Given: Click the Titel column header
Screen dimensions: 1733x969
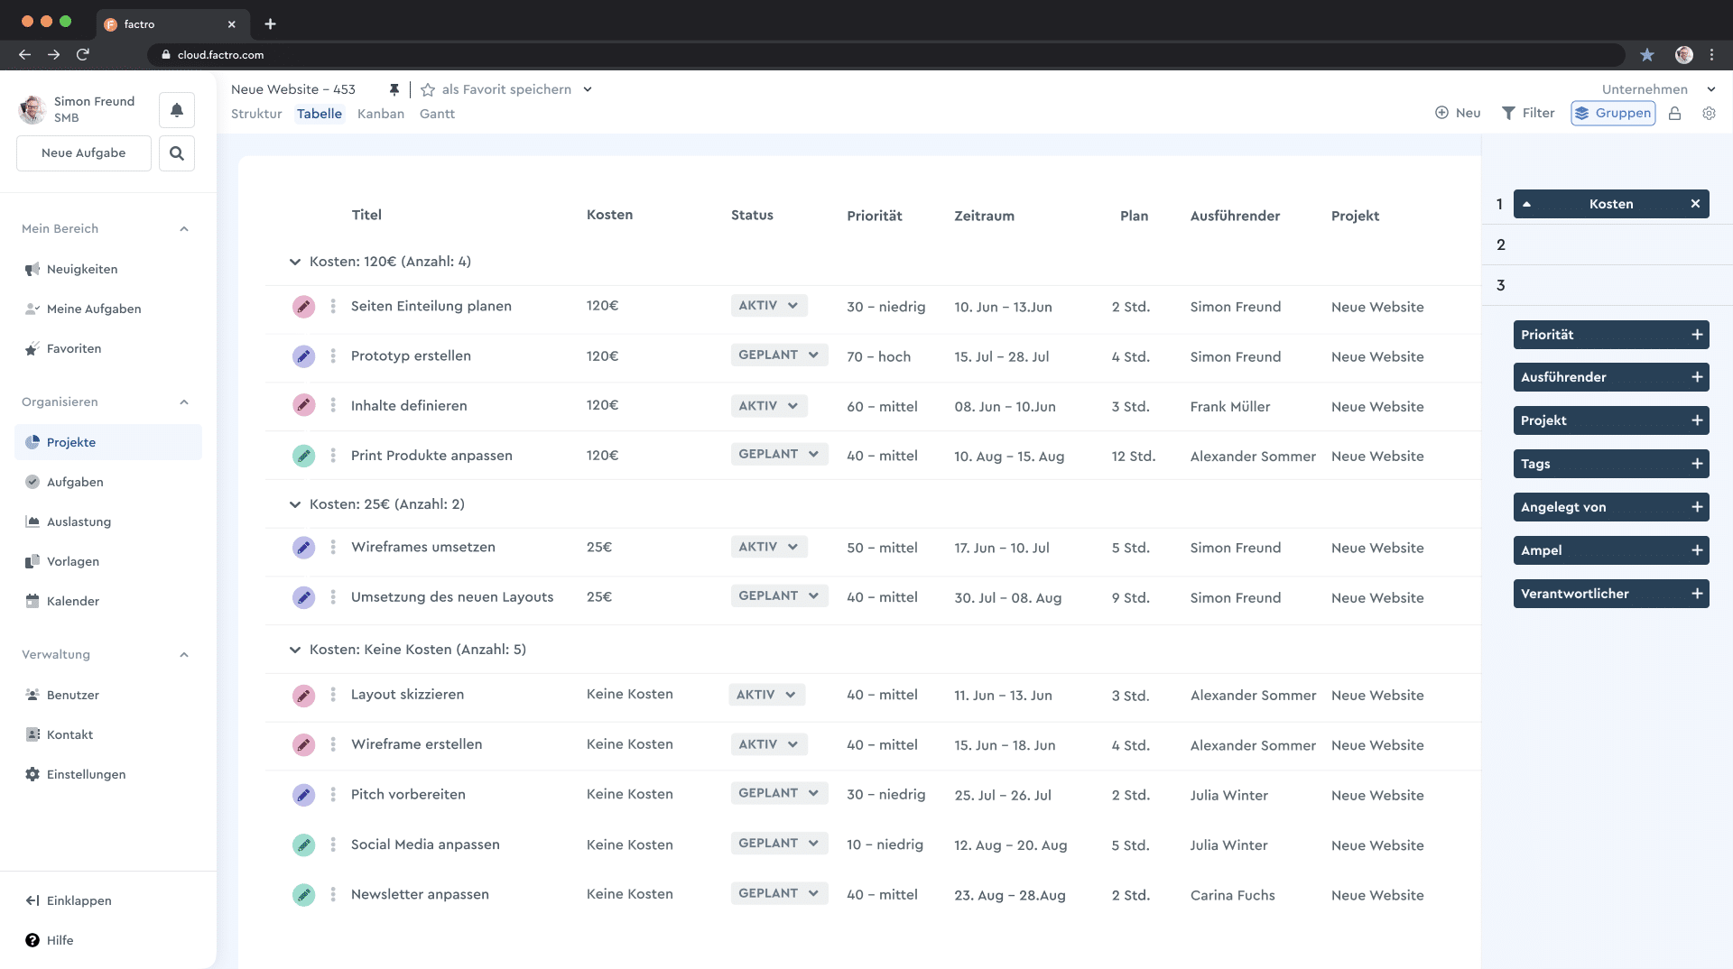Looking at the screenshot, I should (x=366, y=215).
